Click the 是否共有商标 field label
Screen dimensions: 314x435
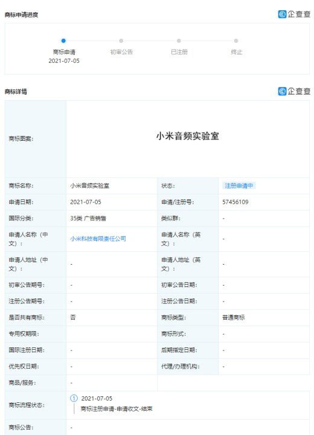(27, 317)
